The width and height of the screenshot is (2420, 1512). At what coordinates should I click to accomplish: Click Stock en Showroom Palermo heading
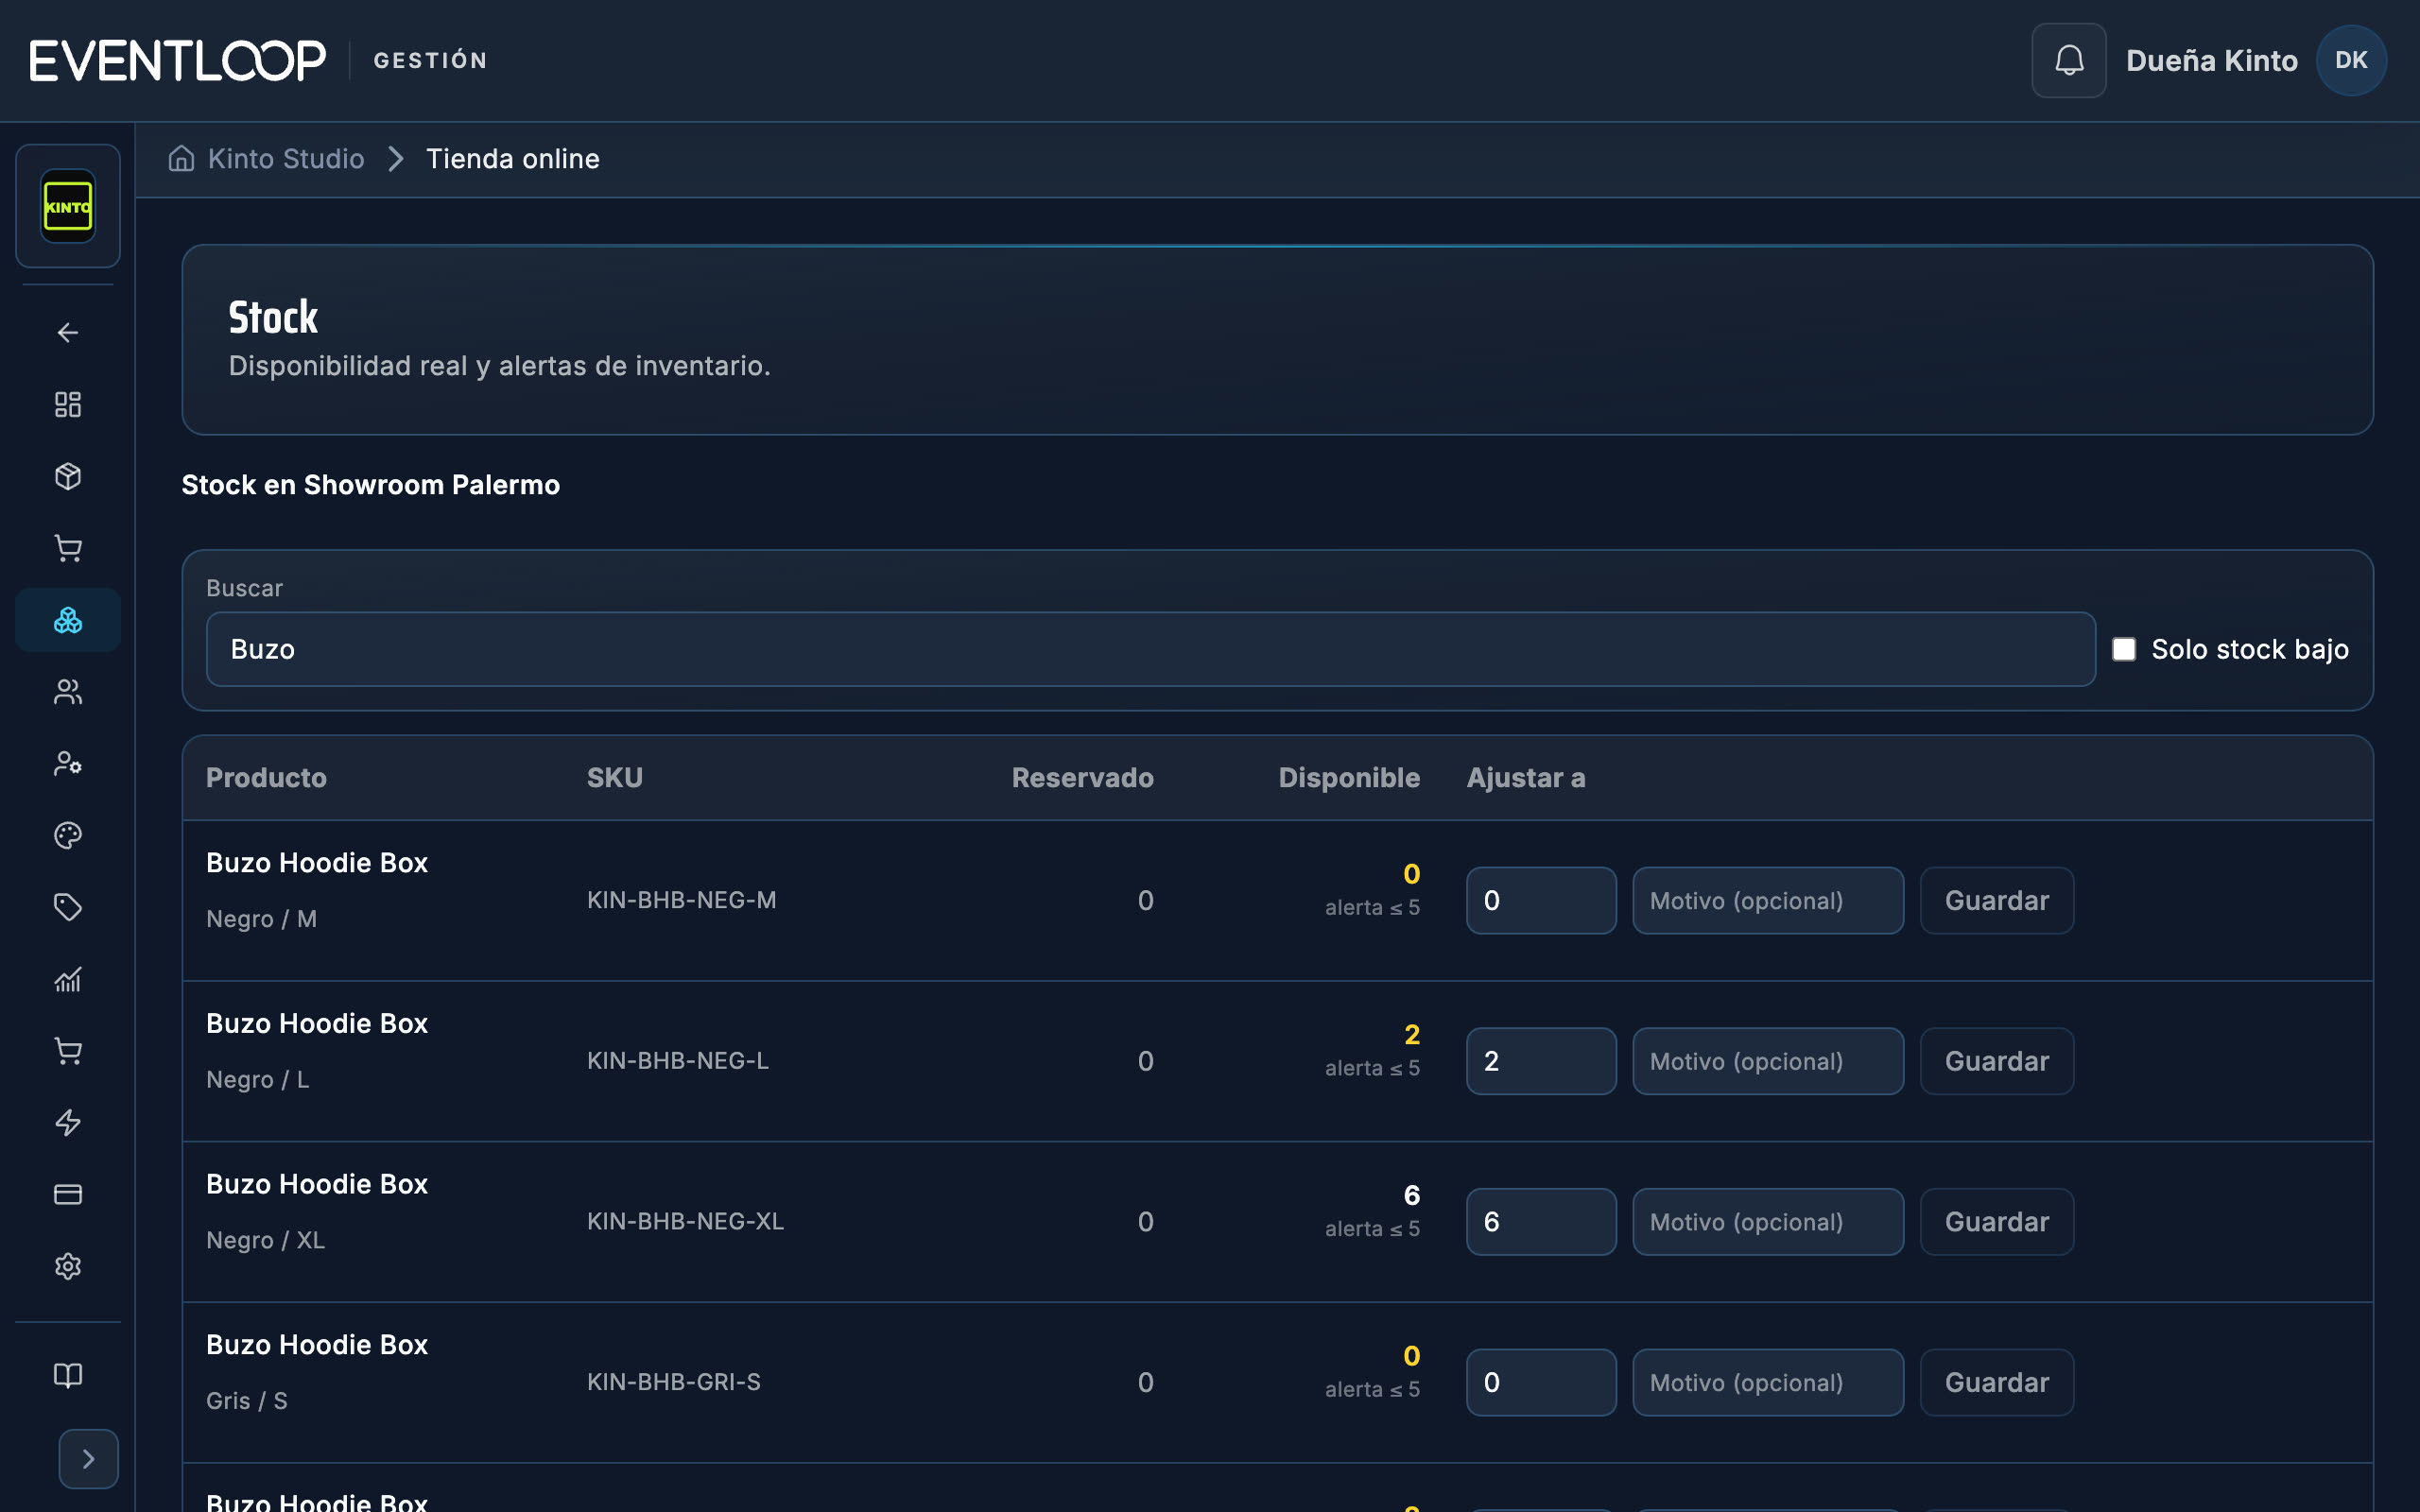pos(370,485)
